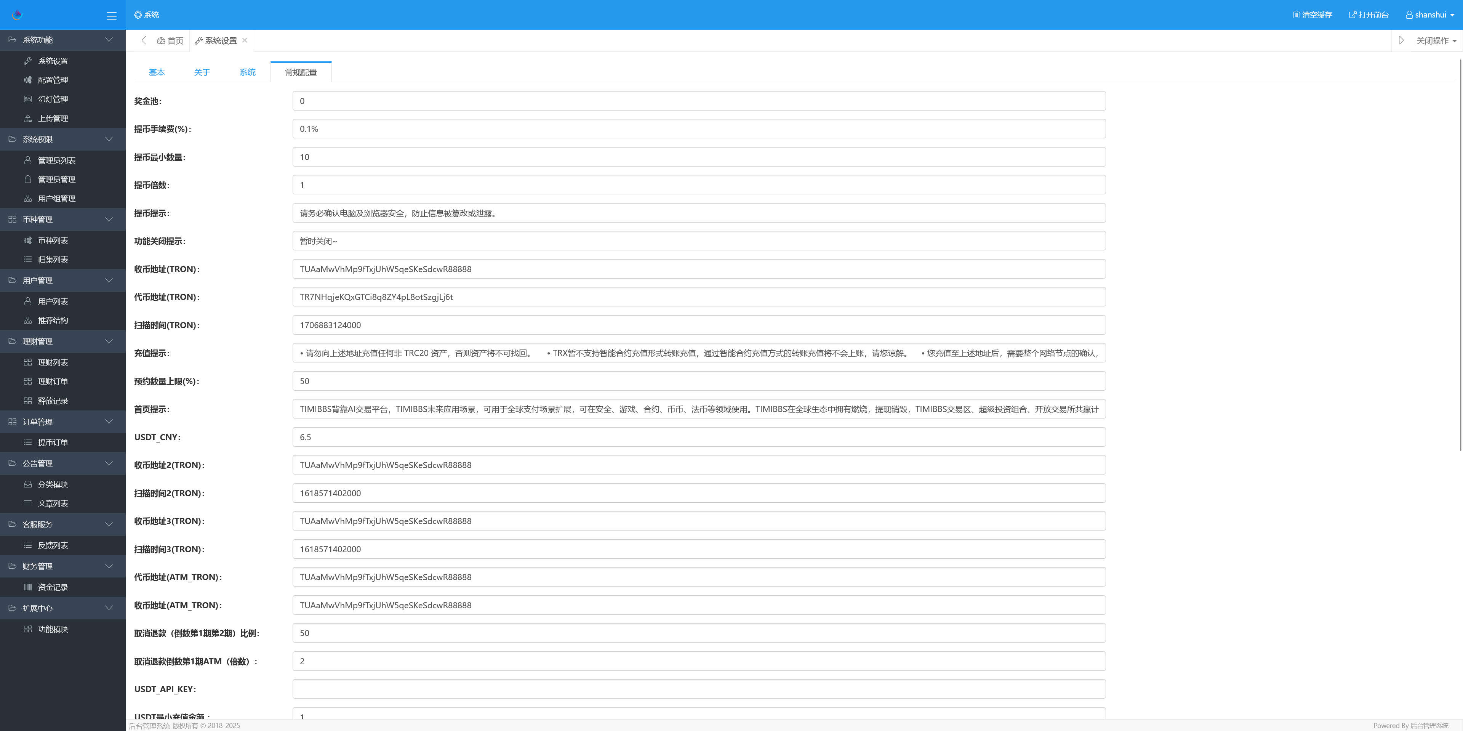1463x731 pixels.
Task: Click the trash icon for 清空缓存
Action: click(x=1296, y=15)
